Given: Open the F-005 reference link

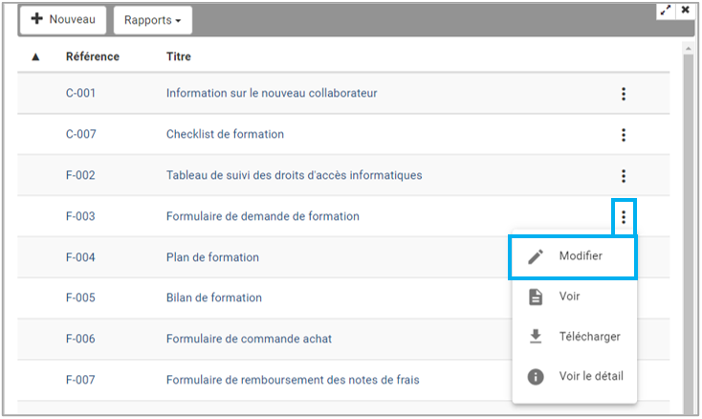Looking at the screenshot, I should coord(80,298).
